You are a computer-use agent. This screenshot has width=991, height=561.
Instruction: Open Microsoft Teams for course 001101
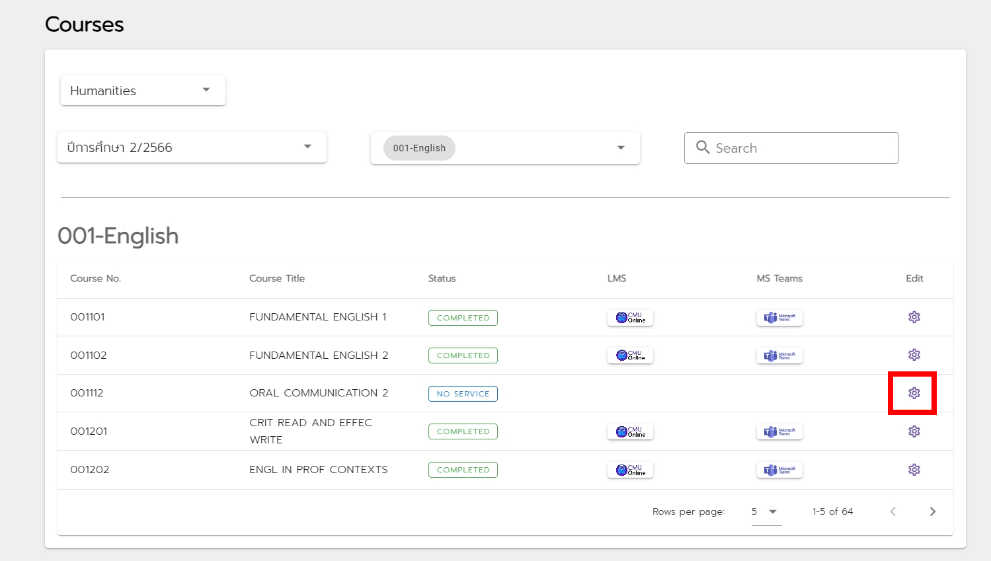(x=779, y=318)
